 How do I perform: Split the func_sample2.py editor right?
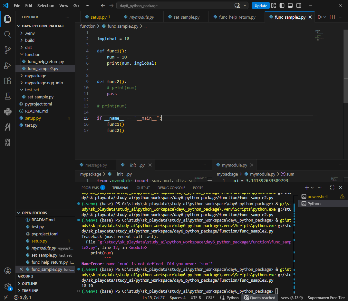[332, 17]
